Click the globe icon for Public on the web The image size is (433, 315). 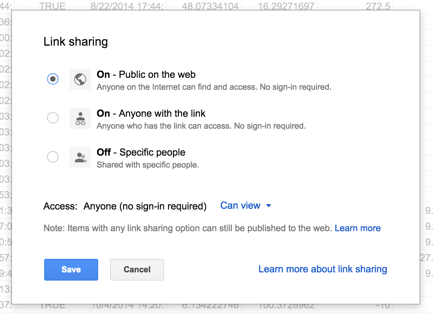[80, 79]
